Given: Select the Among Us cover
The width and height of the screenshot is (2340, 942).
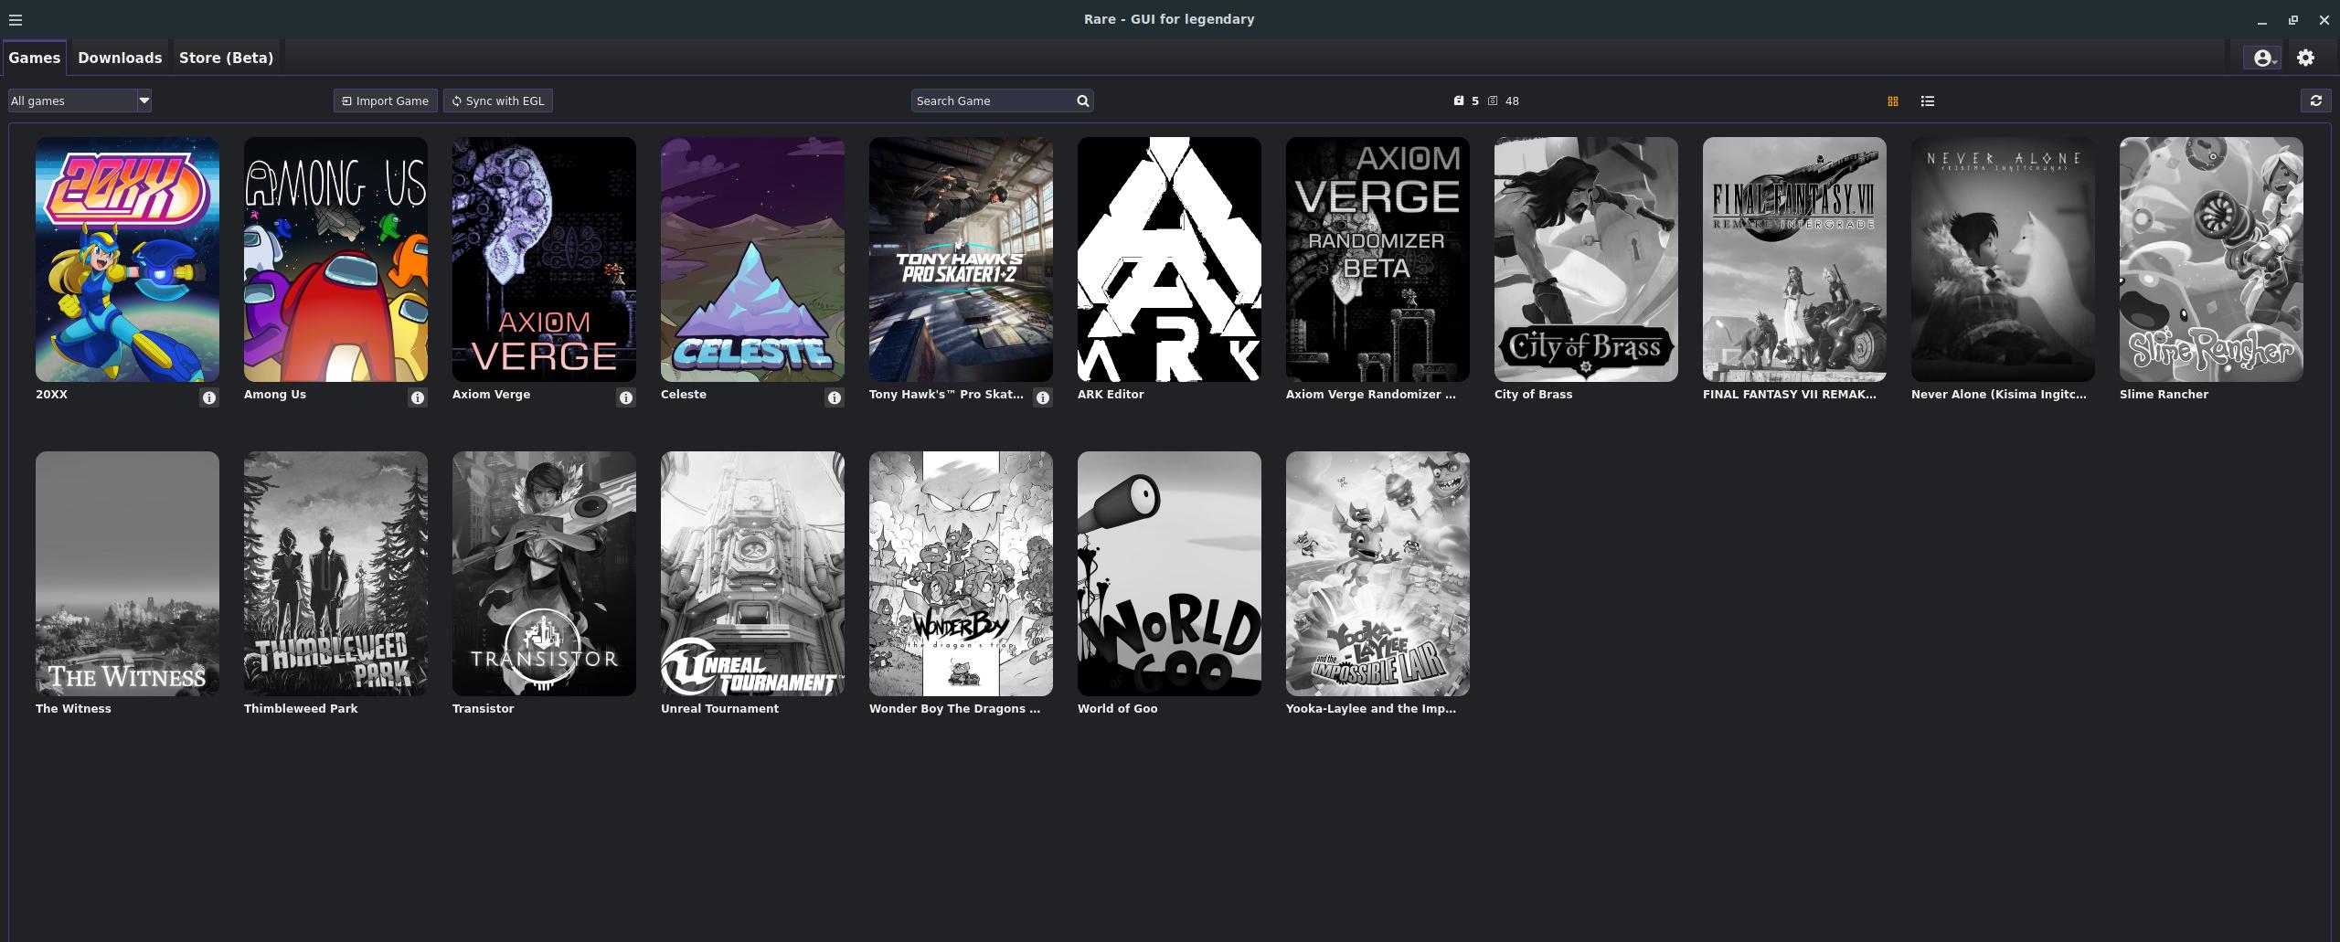Looking at the screenshot, I should [335, 259].
